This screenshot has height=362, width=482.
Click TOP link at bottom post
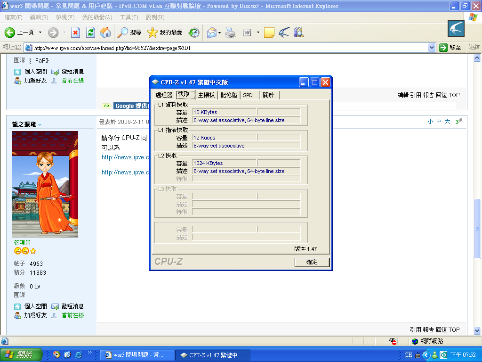point(454,329)
